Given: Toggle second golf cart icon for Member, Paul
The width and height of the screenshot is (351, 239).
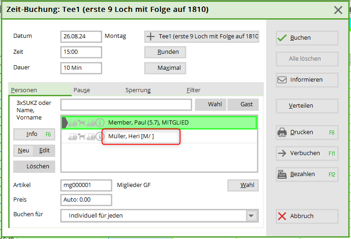Looking at the screenshot, I should tap(91, 123).
